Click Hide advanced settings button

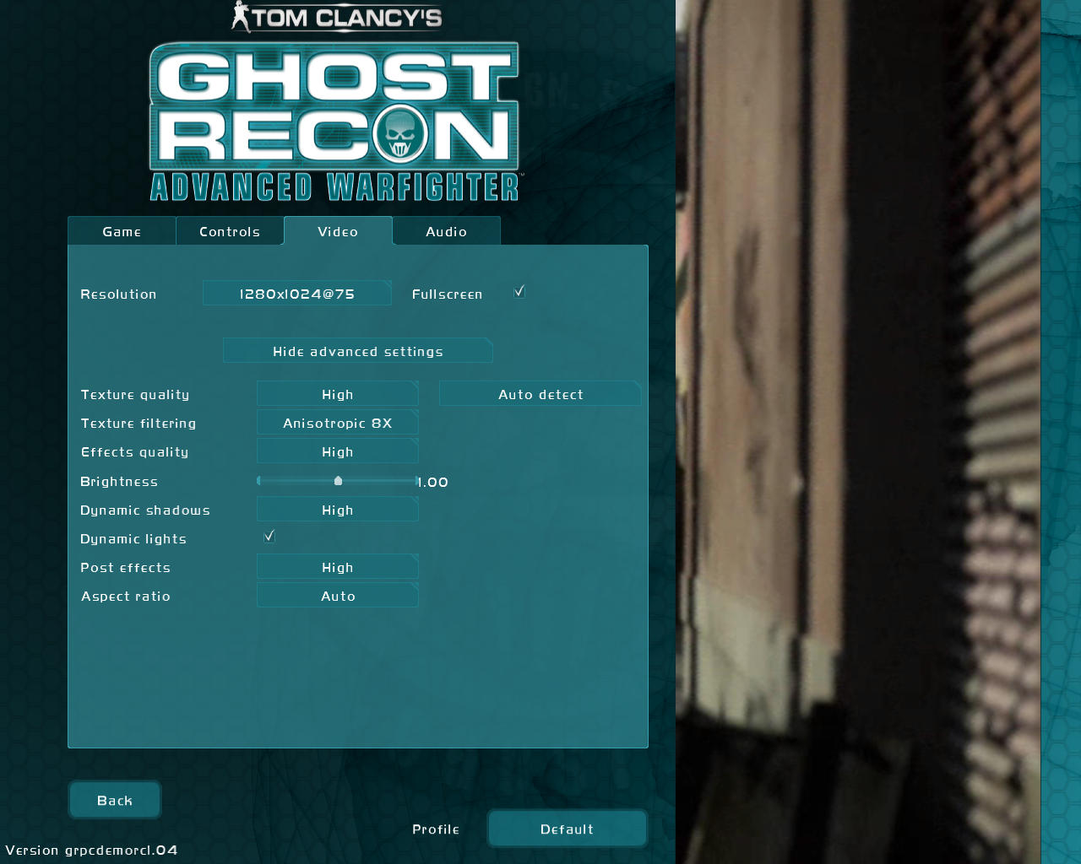(x=358, y=351)
